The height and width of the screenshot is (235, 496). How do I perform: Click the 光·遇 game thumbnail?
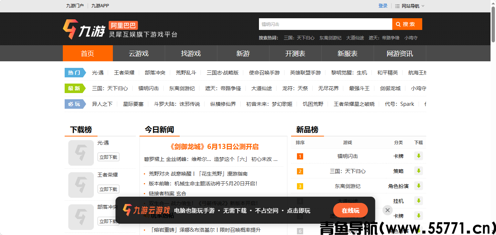click(81, 153)
